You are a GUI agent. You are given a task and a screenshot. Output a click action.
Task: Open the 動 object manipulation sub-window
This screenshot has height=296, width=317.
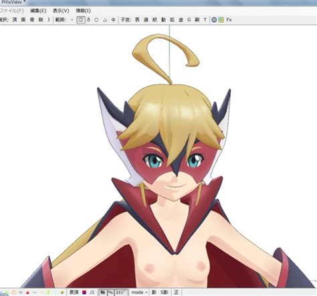click(163, 20)
